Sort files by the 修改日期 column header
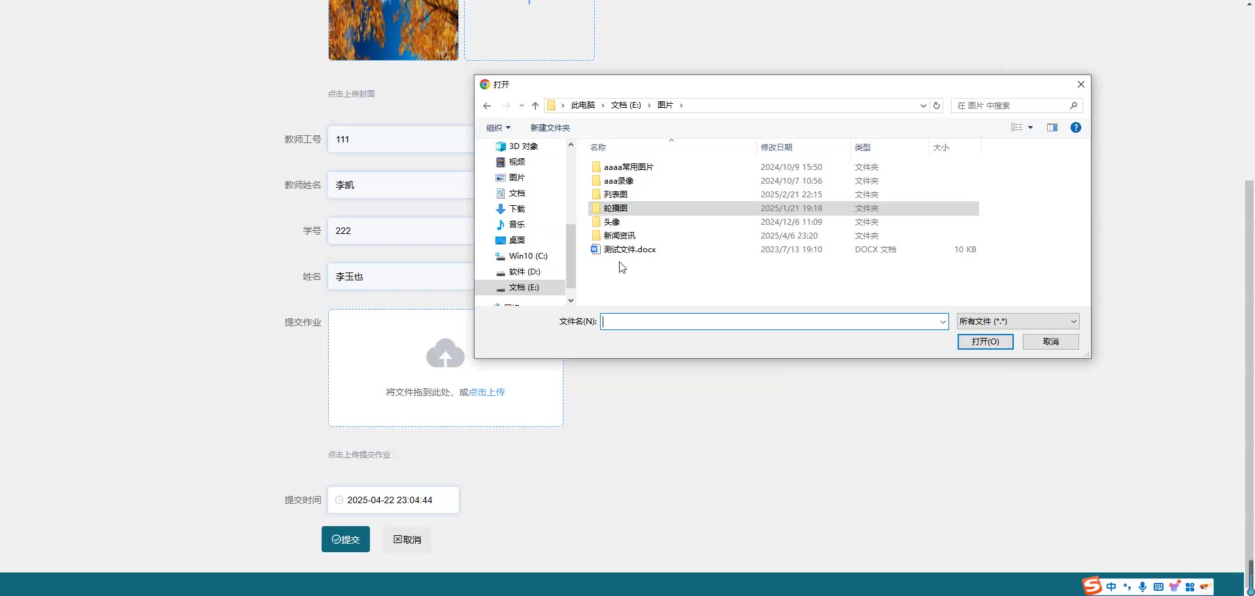1255x596 pixels. (x=803, y=148)
